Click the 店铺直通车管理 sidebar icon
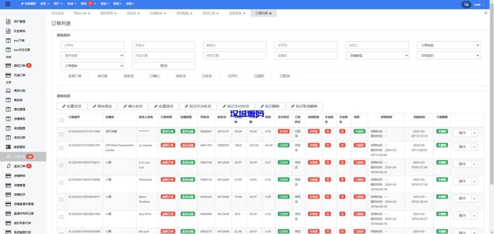The image size is (494, 234). [x=9, y=204]
